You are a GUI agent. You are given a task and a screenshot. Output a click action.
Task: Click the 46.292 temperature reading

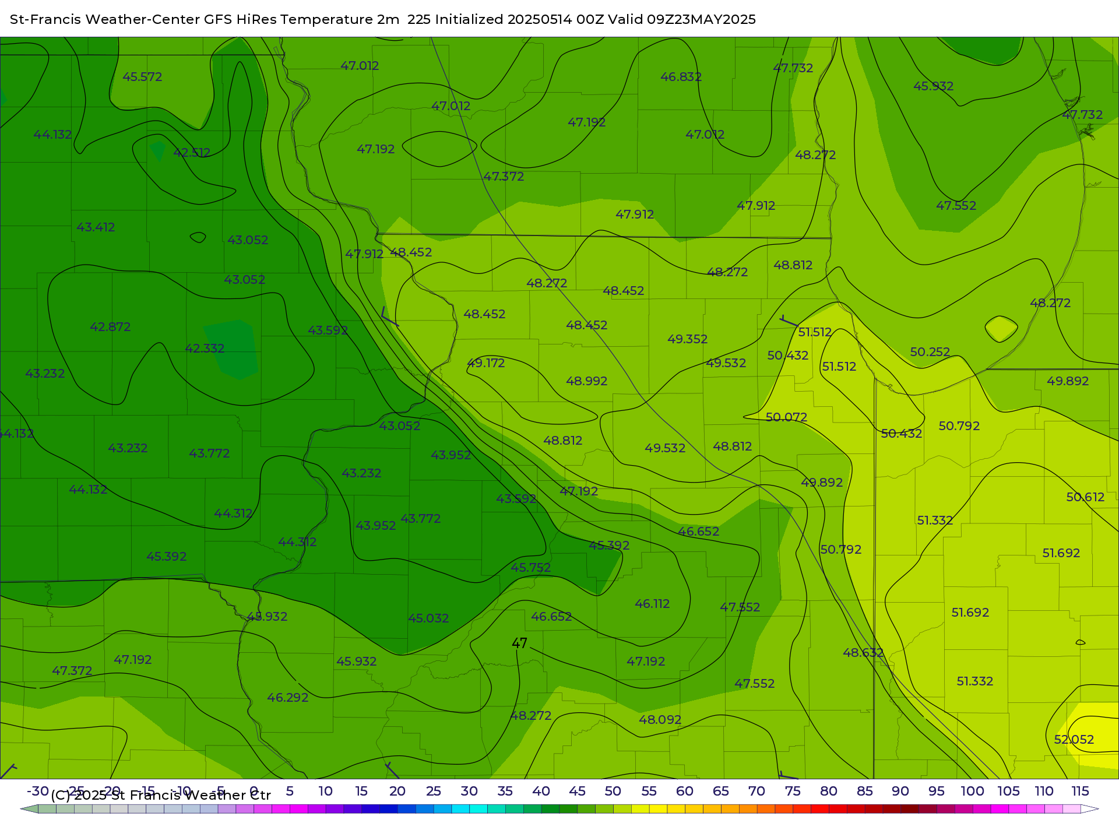coord(287,698)
